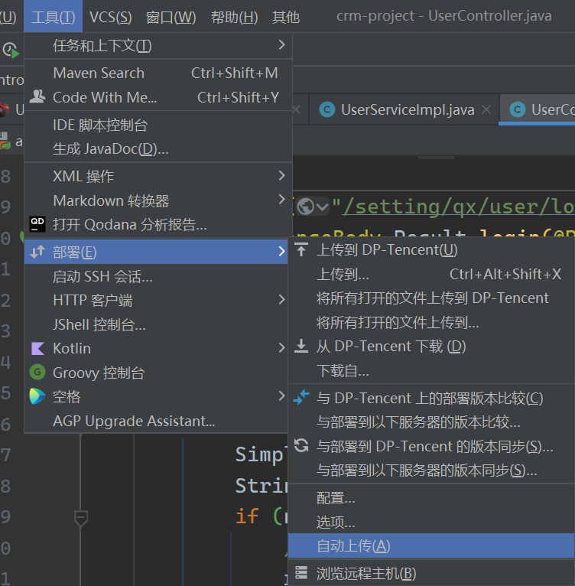The width and height of the screenshot is (575, 586).
Task: Open IDE 脚本控制台
Action: [158, 125]
